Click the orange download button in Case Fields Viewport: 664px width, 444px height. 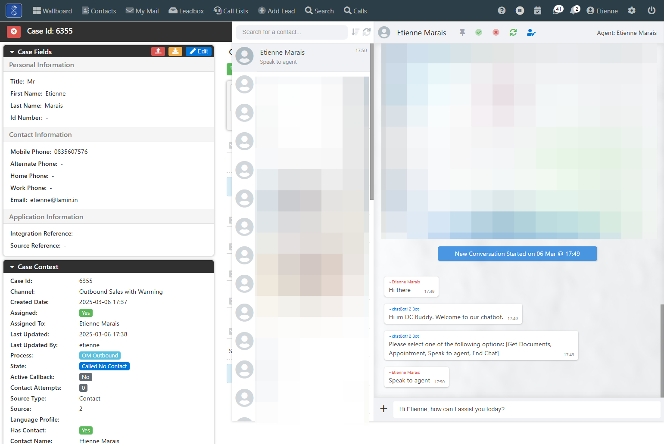pyautogui.click(x=175, y=51)
